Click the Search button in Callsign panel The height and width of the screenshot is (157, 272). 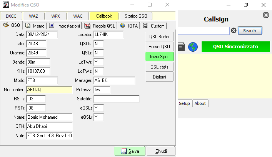point(250,31)
